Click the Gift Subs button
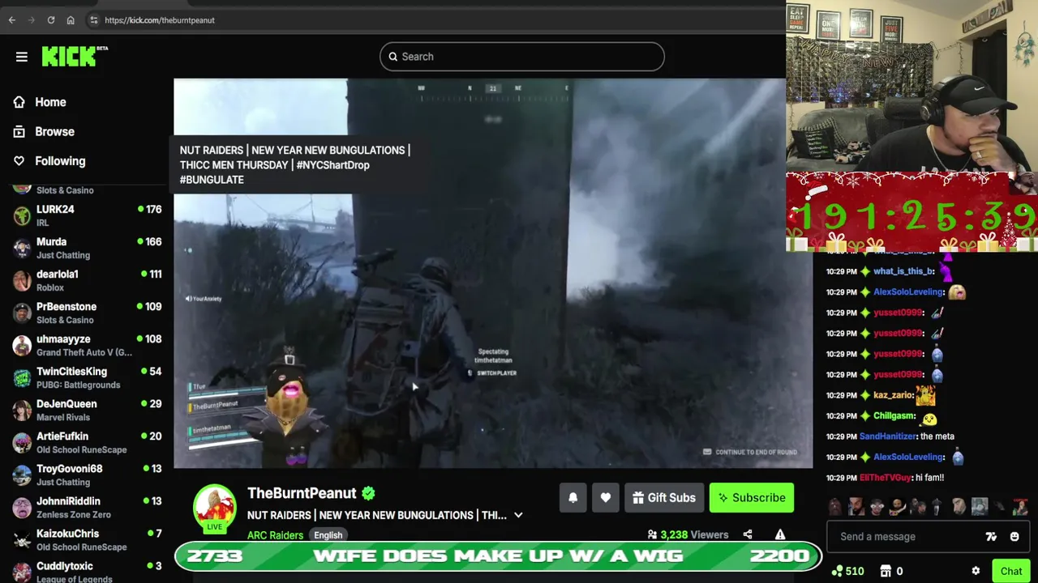 coord(664,498)
